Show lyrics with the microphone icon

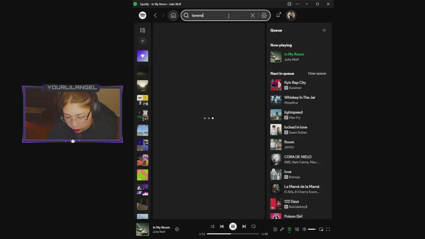click(282, 229)
